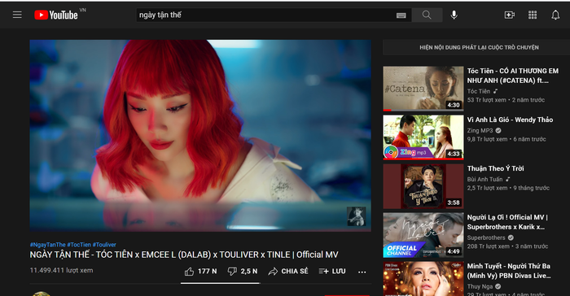Go to YouTube home via logo
The width and height of the screenshot is (570, 296).
(56, 15)
